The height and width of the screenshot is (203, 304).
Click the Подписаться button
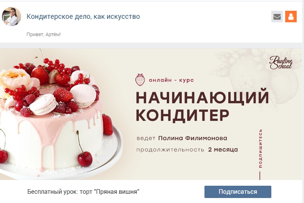click(238, 192)
